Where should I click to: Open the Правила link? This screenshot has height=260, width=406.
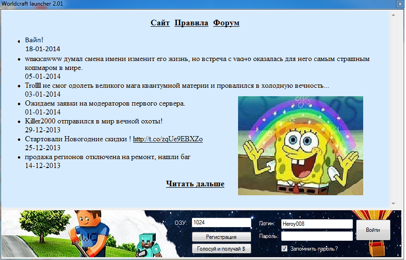pyautogui.click(x=191, y=23)
